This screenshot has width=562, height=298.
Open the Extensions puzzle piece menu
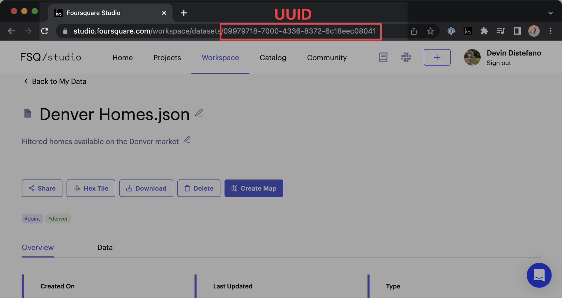484,31
